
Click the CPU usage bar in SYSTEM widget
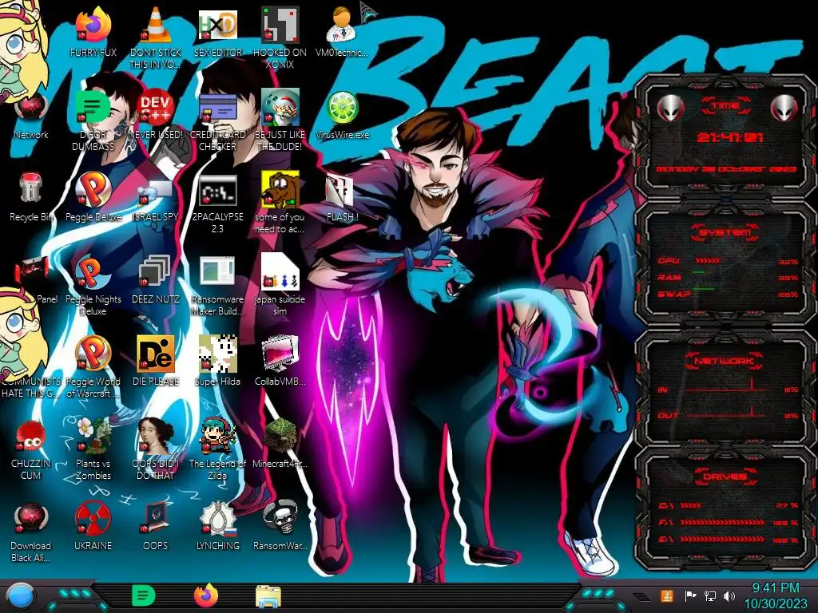tap(709, 261)
